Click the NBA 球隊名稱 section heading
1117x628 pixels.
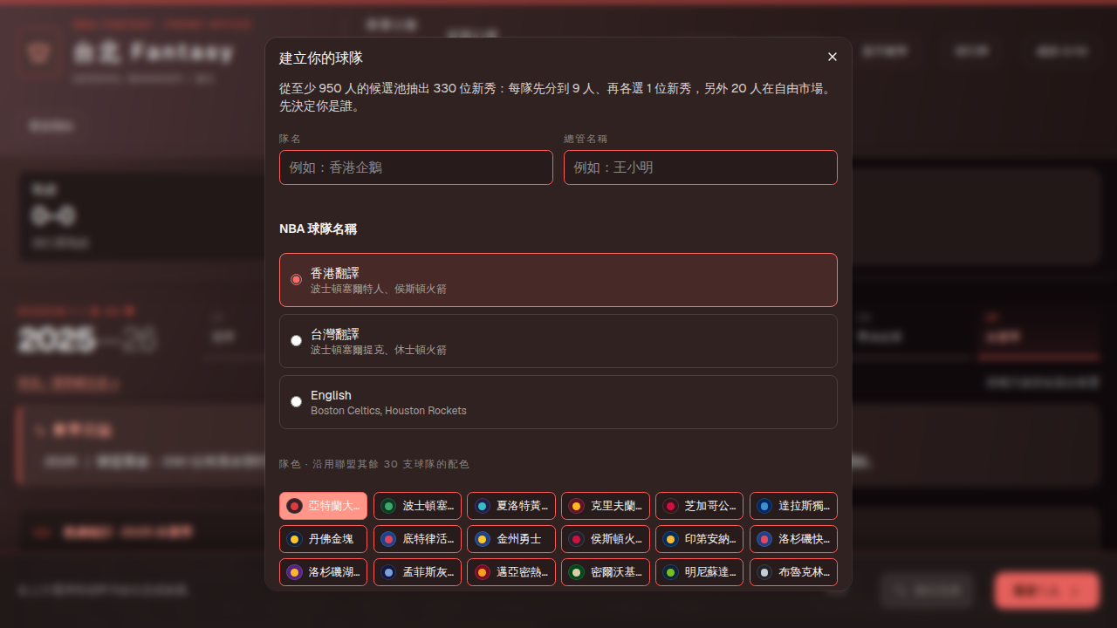pos(318,229)
